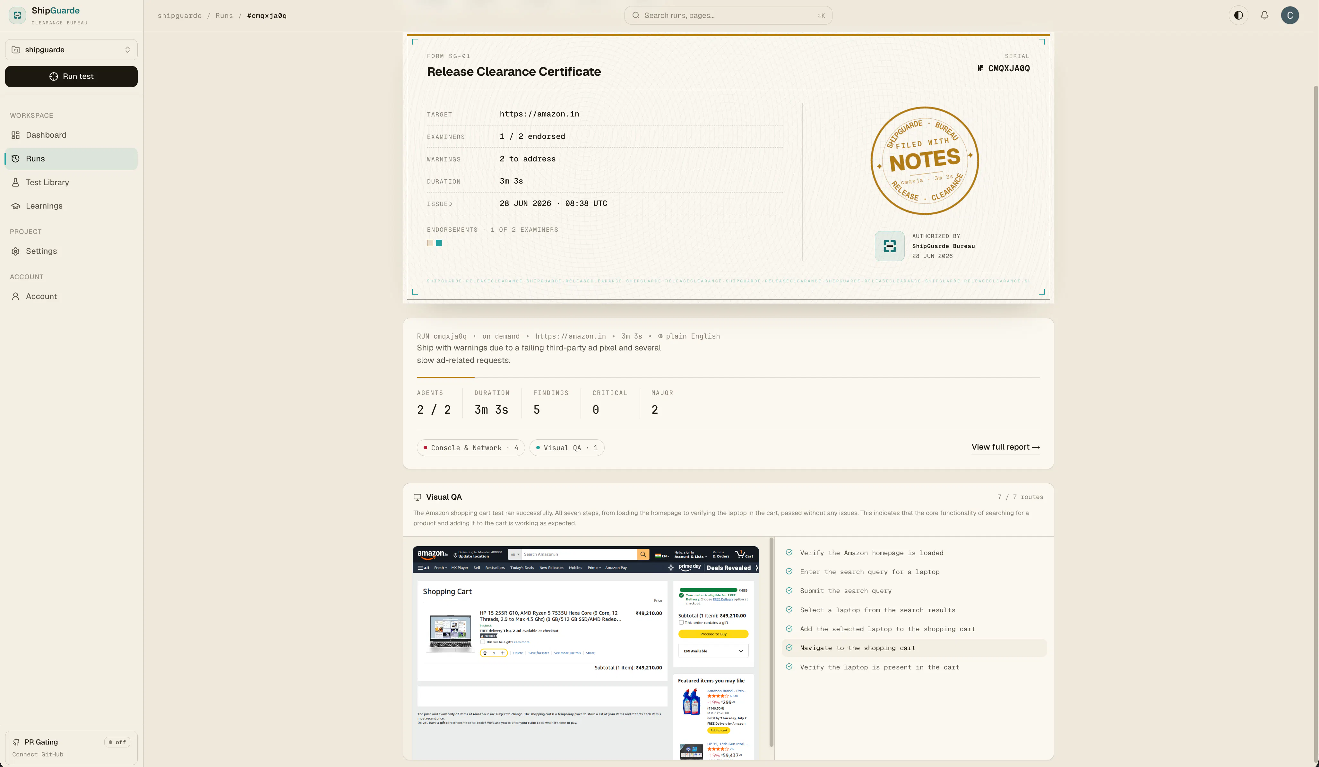Screen dimensions: 1319x767
Task: Click the Run test target icon
Action: (x=53, y=76)
